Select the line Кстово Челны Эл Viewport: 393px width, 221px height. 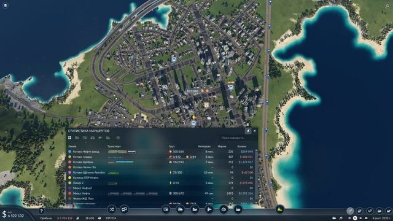pyautogui.click(x=85, y=167)
